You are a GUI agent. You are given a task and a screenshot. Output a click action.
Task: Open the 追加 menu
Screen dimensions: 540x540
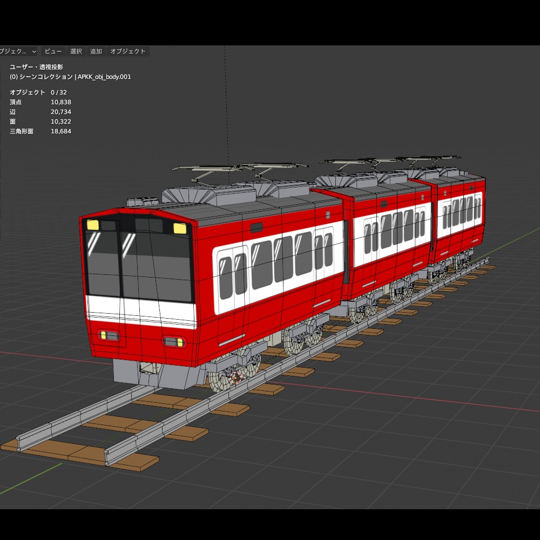point(96,51)
